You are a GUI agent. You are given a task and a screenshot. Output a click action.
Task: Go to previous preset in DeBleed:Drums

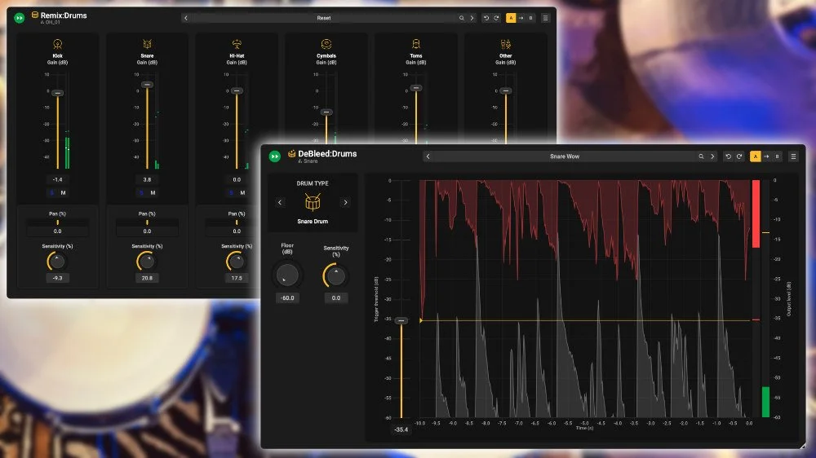click(x=428, y=156)
